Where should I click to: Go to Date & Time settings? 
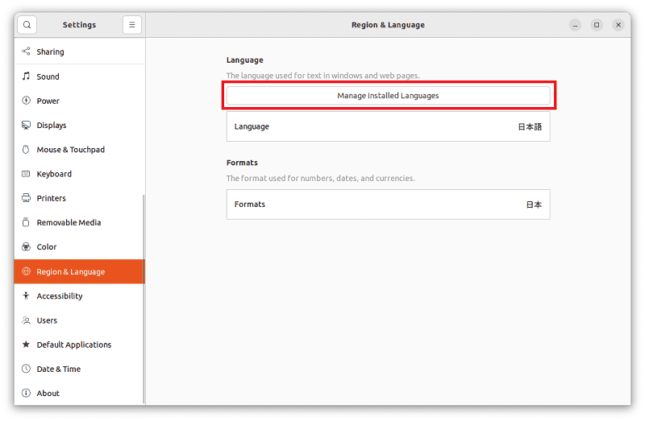(79, 369)
